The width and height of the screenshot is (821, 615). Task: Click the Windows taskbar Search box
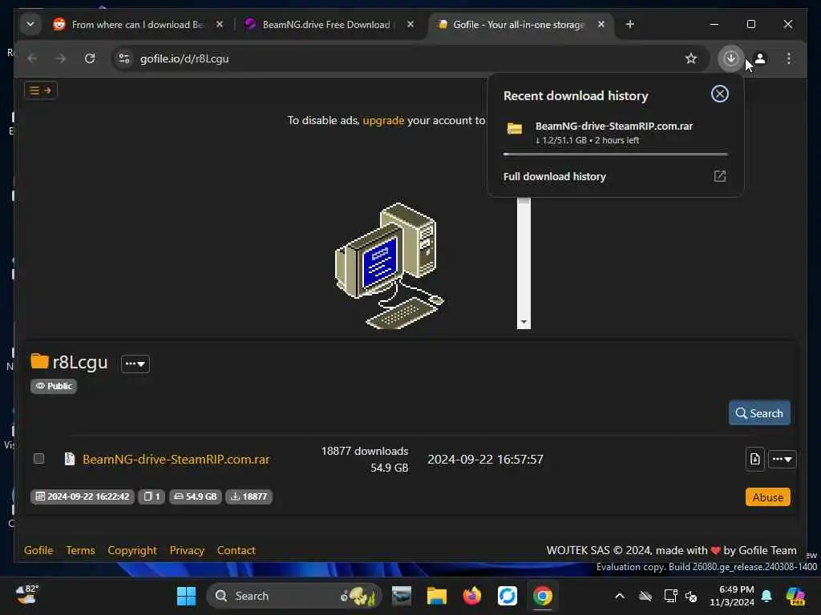coord(293,596)
